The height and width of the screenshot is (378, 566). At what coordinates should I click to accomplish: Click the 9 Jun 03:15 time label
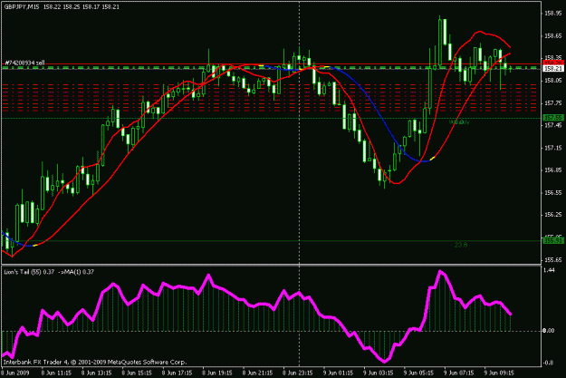379,373
